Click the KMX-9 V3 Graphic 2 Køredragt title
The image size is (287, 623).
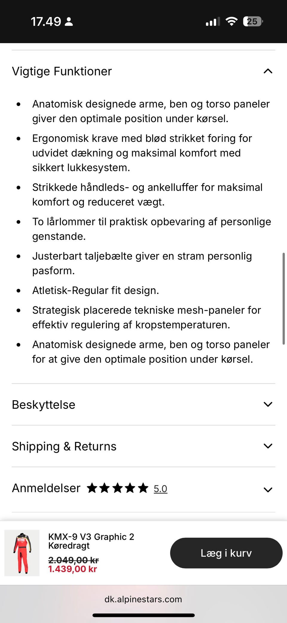[x=91, y=541]
